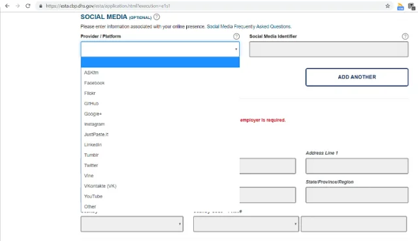Select GitHub in the dropdown list
418x241 pixels.
click(160, 103)
